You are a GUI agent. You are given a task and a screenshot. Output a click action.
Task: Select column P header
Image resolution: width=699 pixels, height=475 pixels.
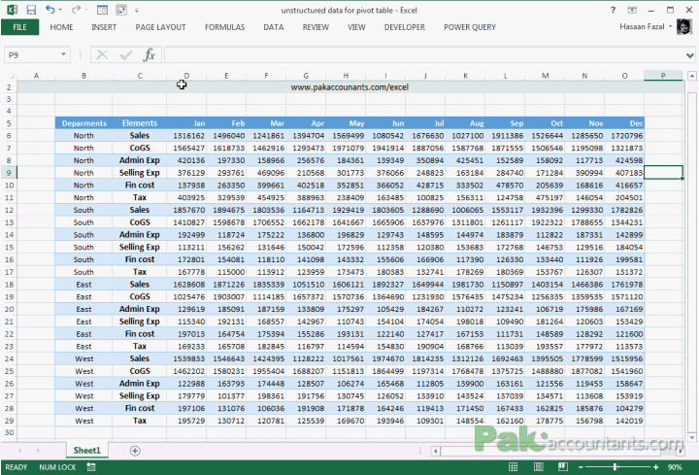pos(663,76)
